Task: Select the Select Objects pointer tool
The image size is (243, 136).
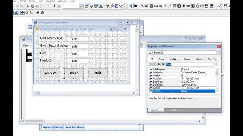Action: [131, 6]
